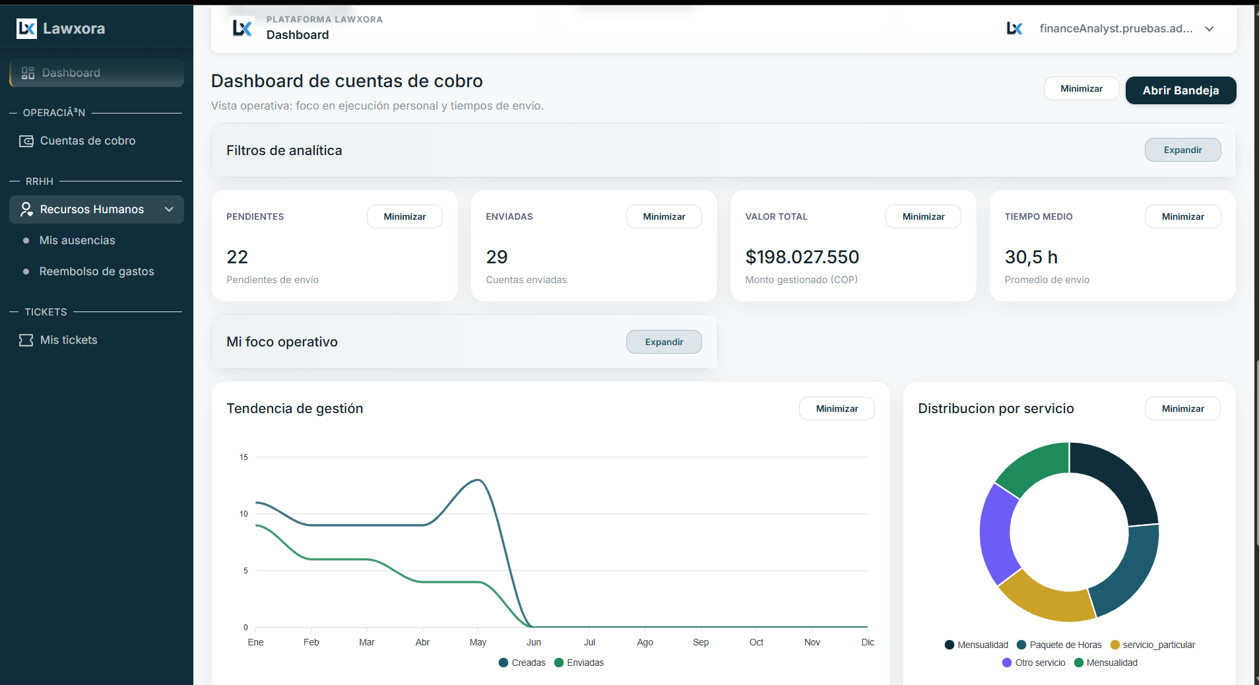Open Recursos Humanos menu item

point(96,209)
